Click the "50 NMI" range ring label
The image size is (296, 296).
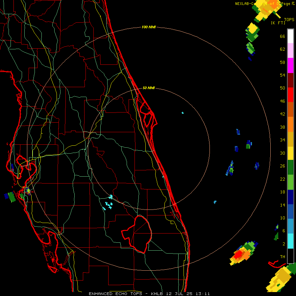pos(149,88)
